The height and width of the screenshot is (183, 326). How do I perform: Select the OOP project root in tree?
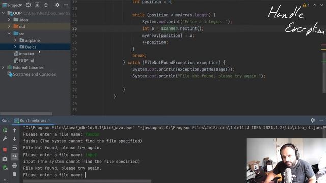point(35,13)
